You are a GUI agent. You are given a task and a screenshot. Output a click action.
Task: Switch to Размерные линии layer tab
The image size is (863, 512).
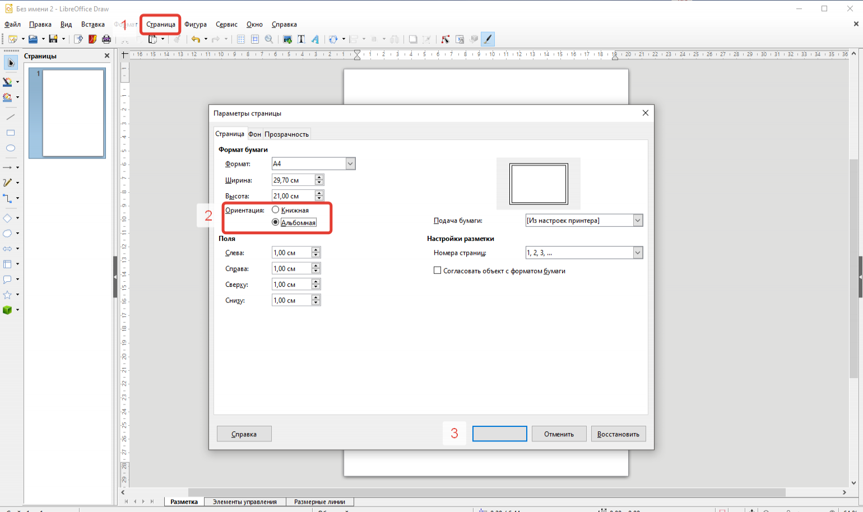(x=319, y=502)
